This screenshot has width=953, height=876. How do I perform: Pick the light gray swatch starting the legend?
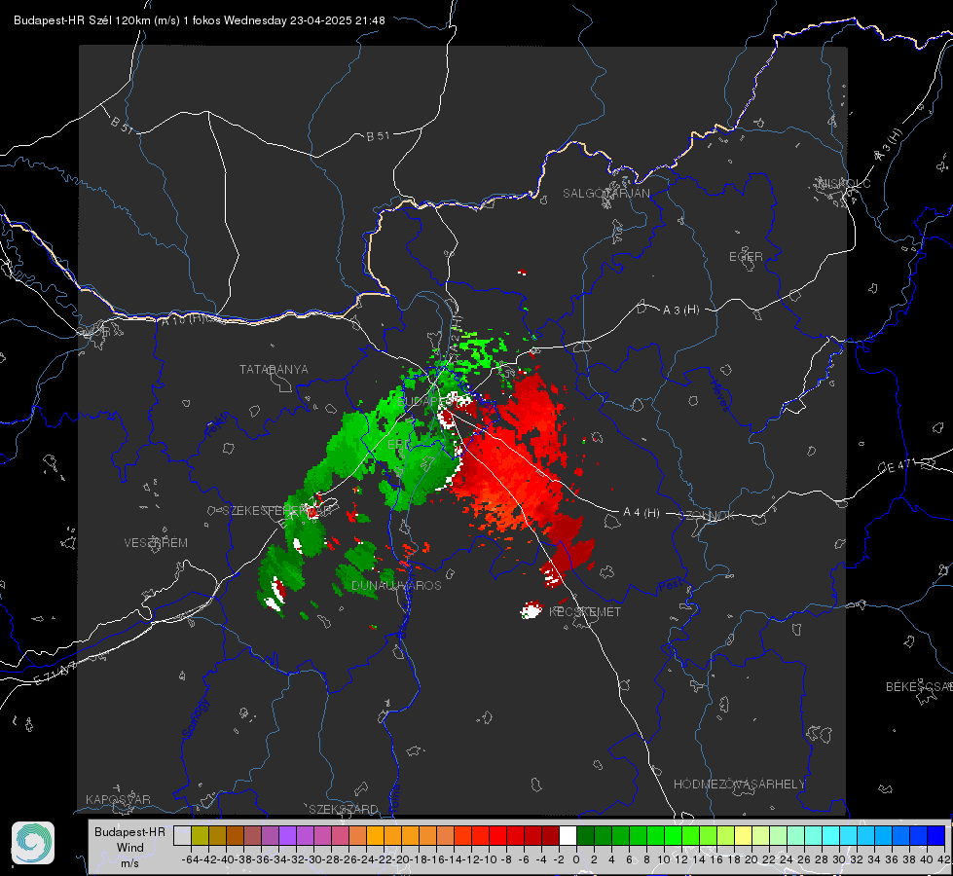click(x=182, y=835)
